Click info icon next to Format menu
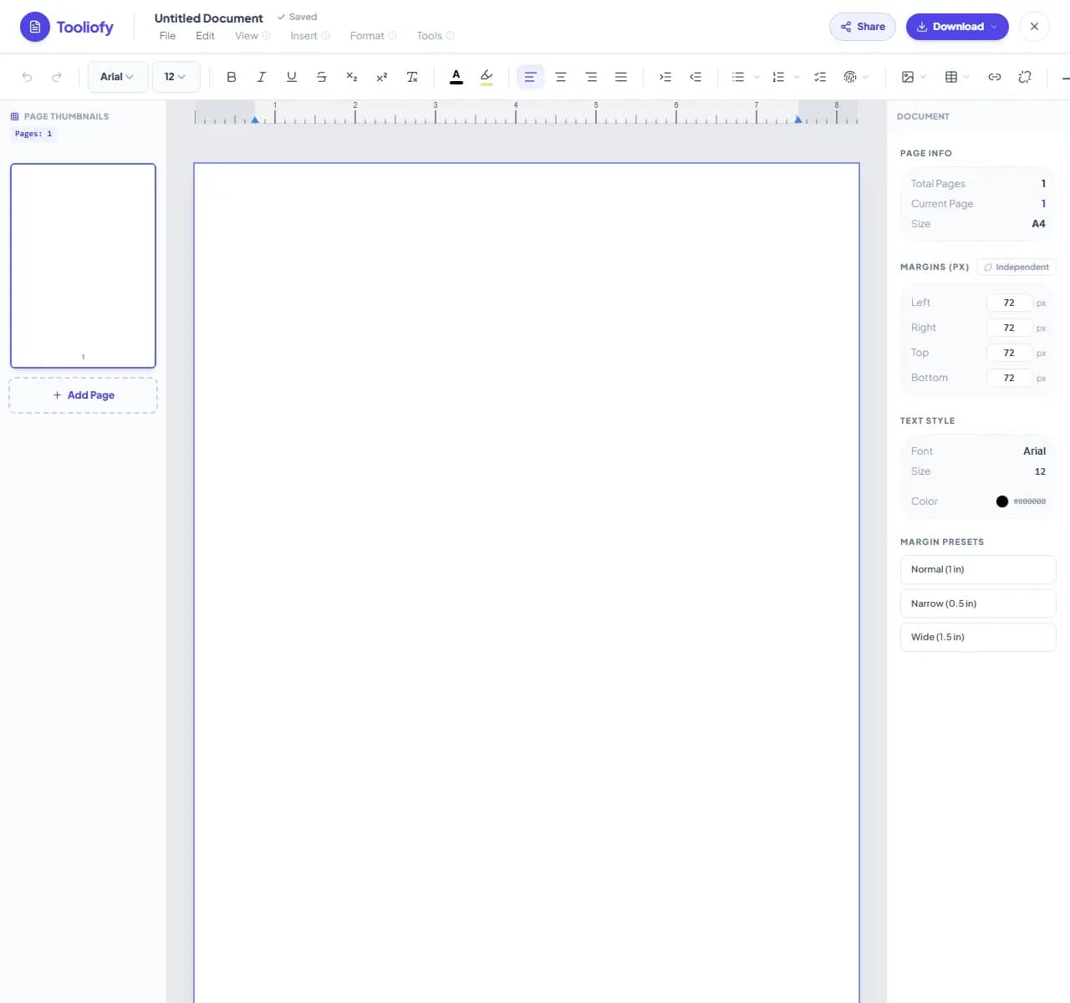Screen dimensions: 1070x1003 [393, 36]
